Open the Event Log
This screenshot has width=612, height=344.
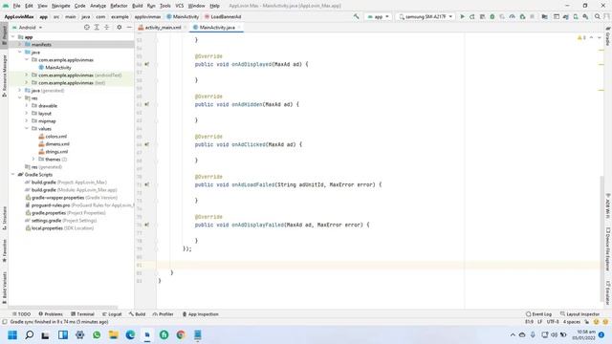pos(538,314)
